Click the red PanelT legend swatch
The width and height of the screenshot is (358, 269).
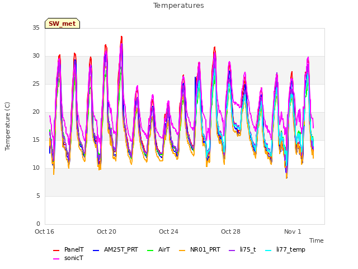(x=56, y=251)
